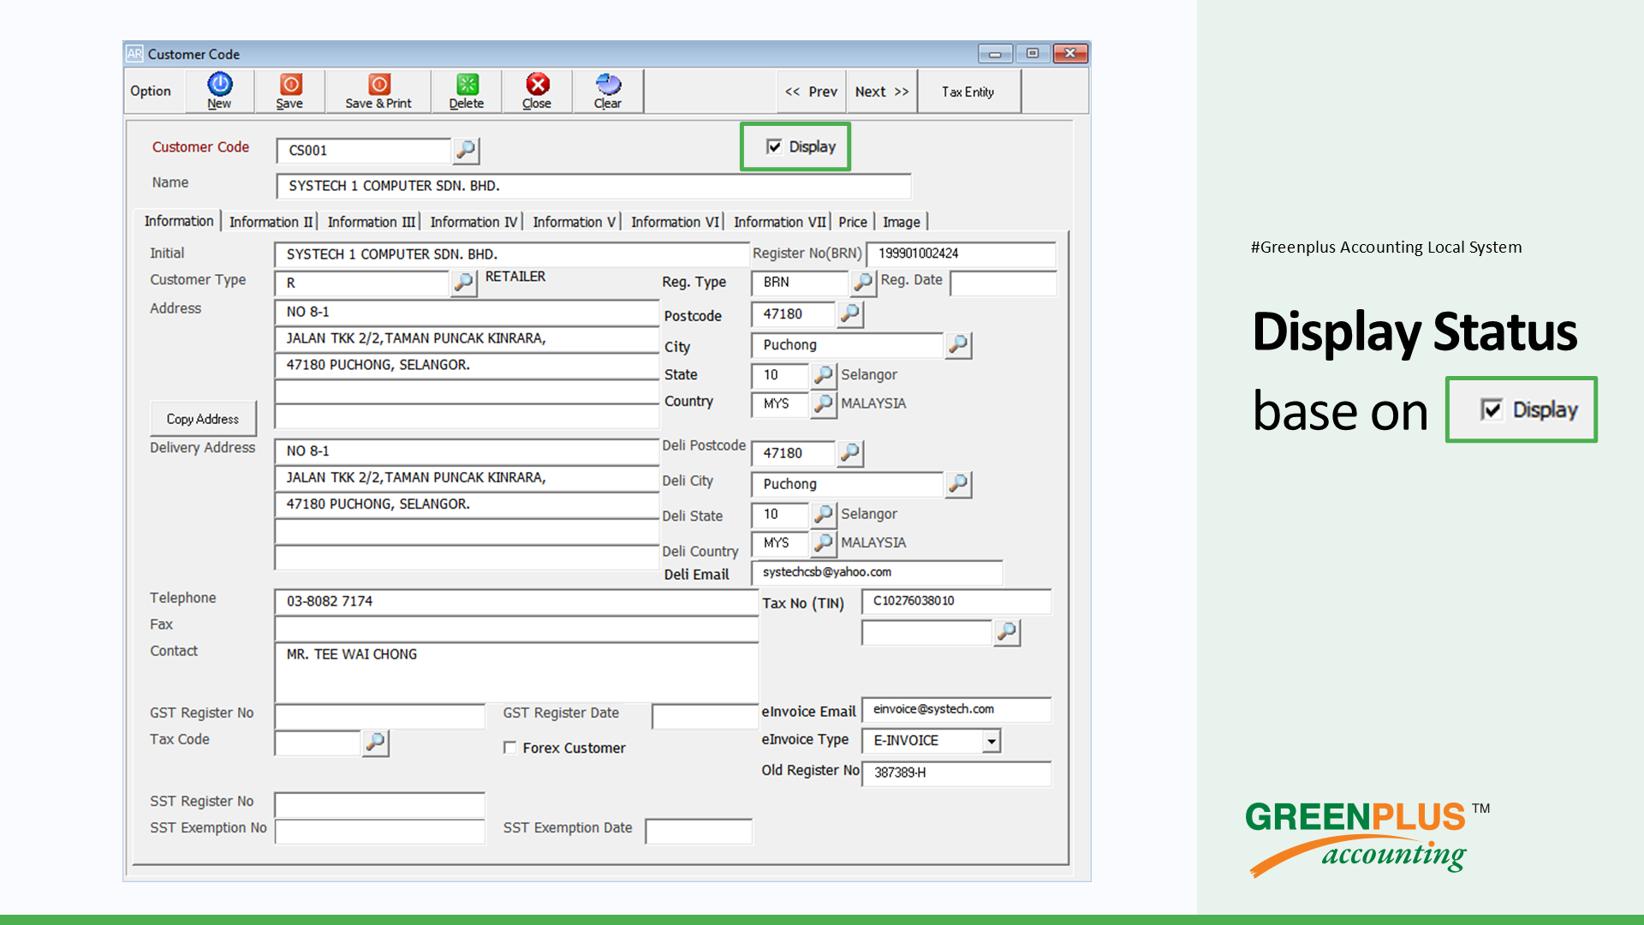Image resolution: width=1644 pixels, height=925 pixels.
Task: Click first Delivery Address line field
Action: pyautogui.click(x=467, y=451)
